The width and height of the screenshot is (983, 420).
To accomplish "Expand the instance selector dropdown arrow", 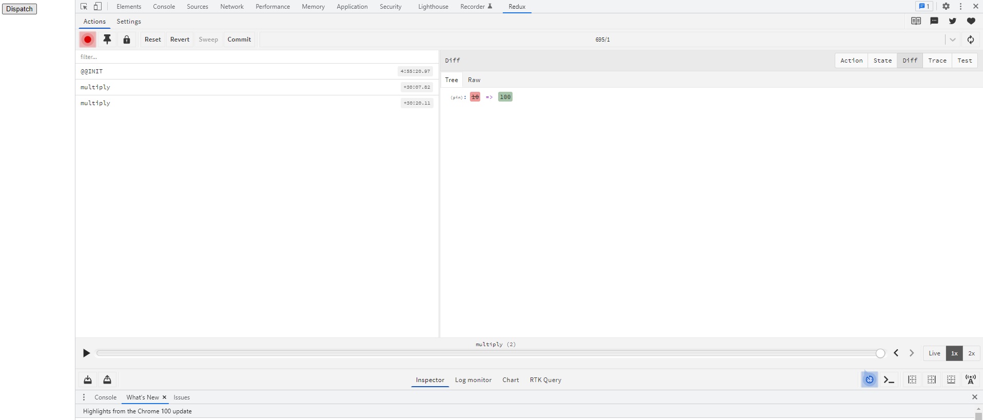I will tap(953, 39).
